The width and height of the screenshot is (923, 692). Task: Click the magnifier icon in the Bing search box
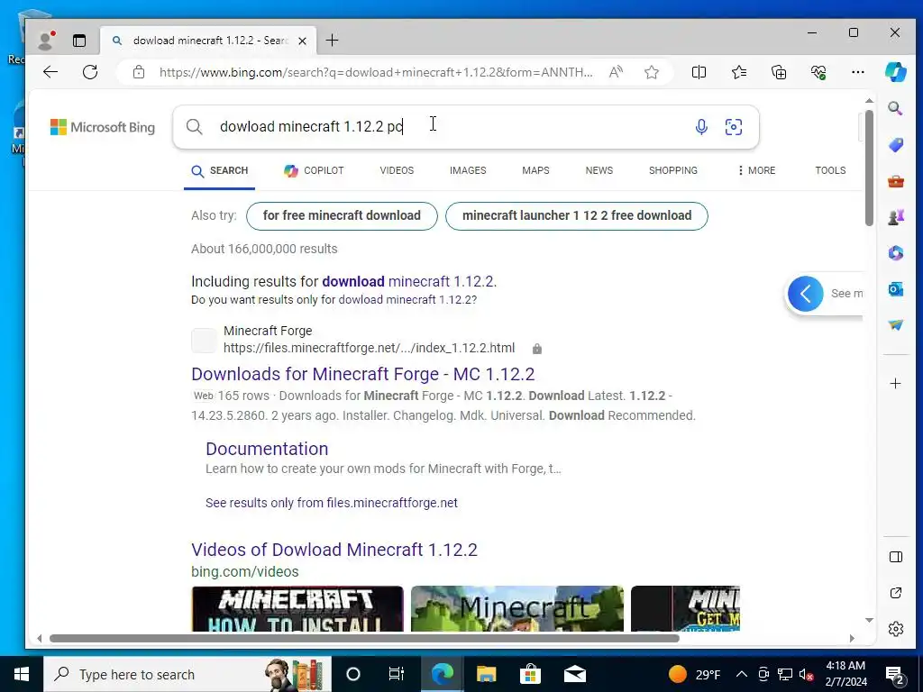pos(195,126)
